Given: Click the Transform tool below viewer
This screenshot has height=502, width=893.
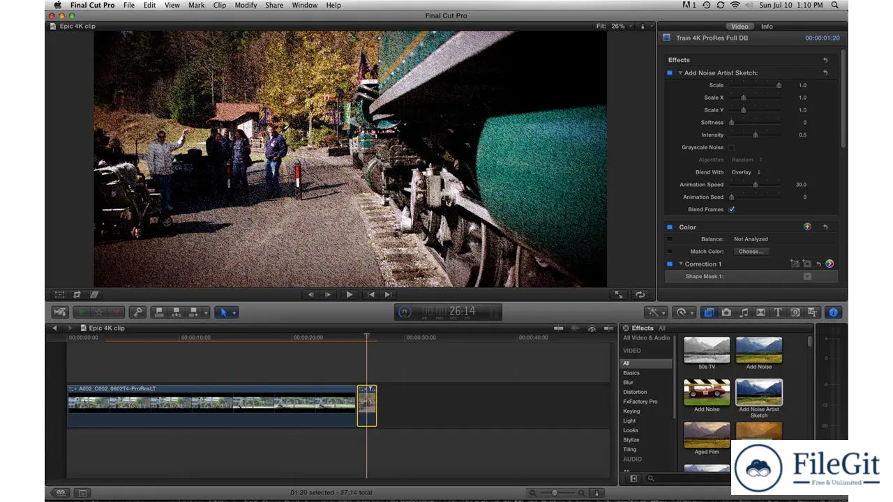Looking at the screenshot, I should tap(60, 295).
